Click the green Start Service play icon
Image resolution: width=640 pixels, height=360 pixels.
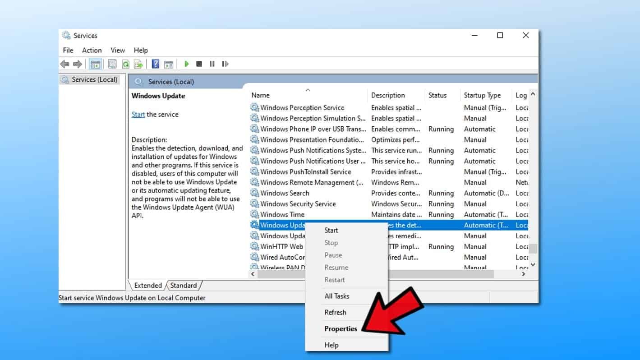coord(186,64)
